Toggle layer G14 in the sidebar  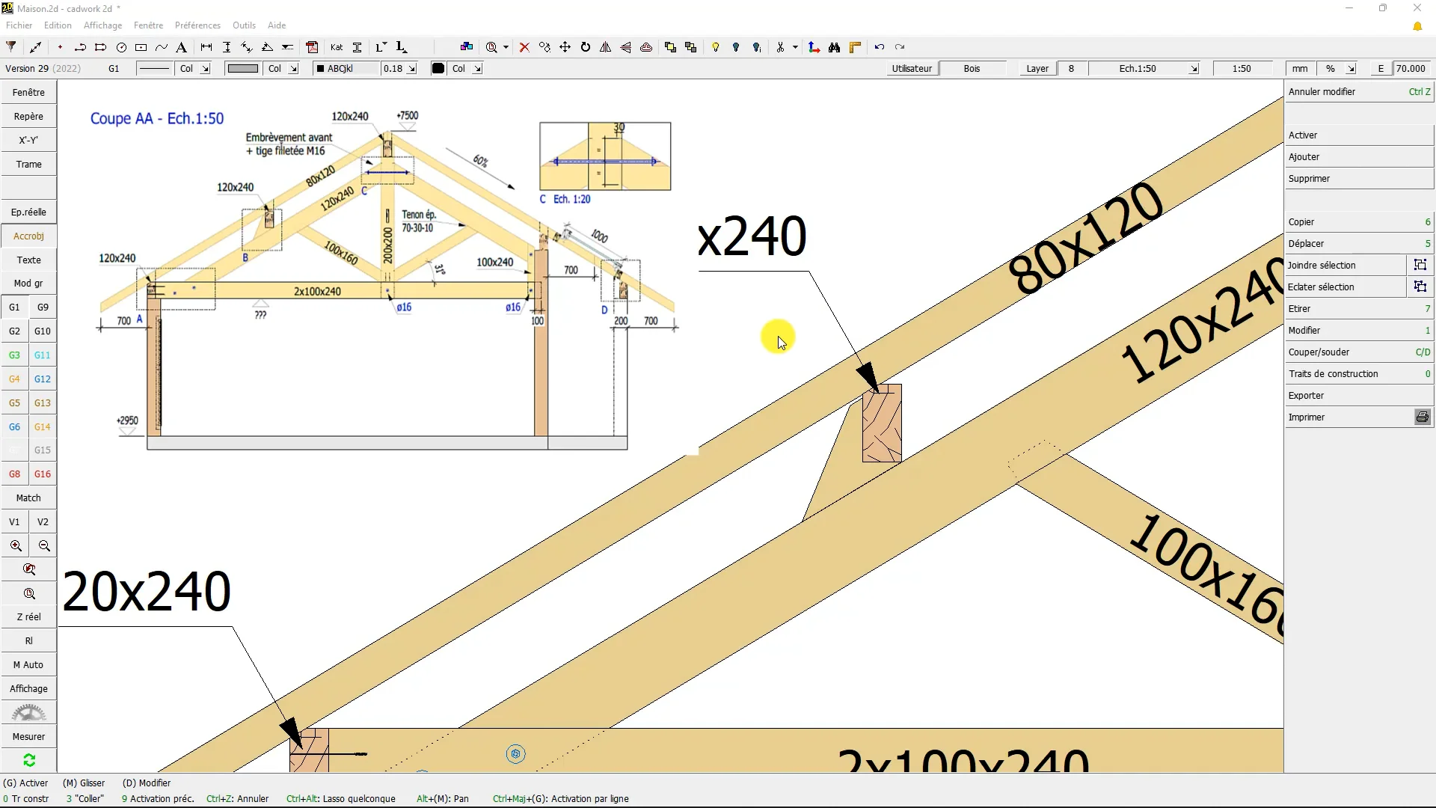[43, 426]
